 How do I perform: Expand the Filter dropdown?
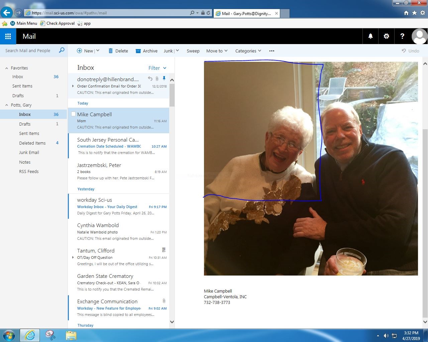coord(157,68)
